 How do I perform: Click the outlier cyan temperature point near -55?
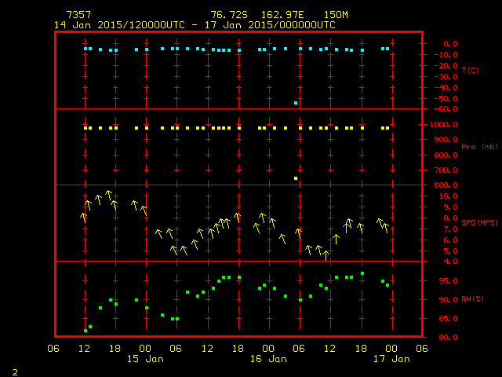click(x=296, y=103)
